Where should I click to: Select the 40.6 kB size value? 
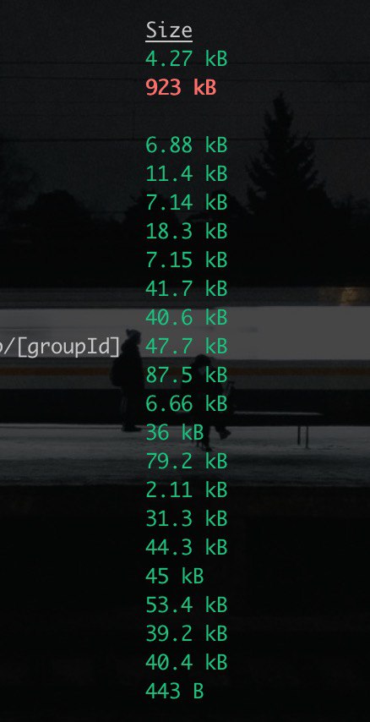click(187, 318)
